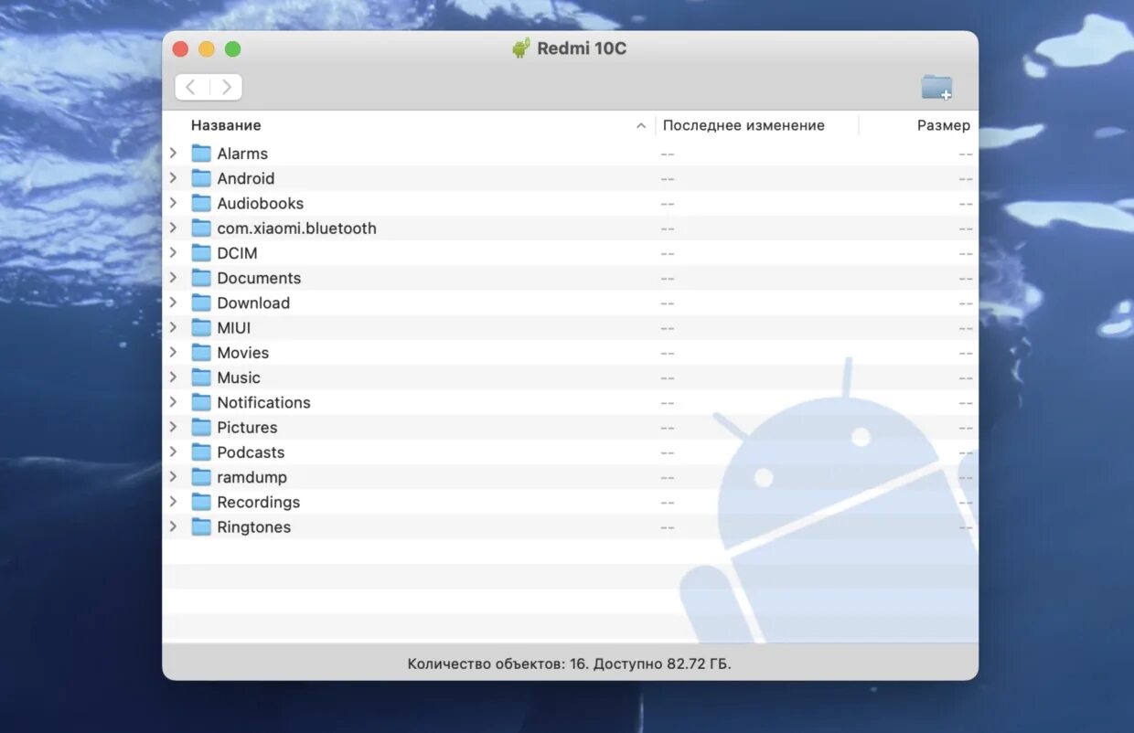Click the Podcasts folder icon
The height and width of the screenshot is (733, 1134).
pyautogui.click(x=201, y=451)
